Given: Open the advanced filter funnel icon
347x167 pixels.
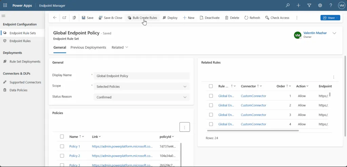Looking at the screenshot, I should click(x=309, y=5).
